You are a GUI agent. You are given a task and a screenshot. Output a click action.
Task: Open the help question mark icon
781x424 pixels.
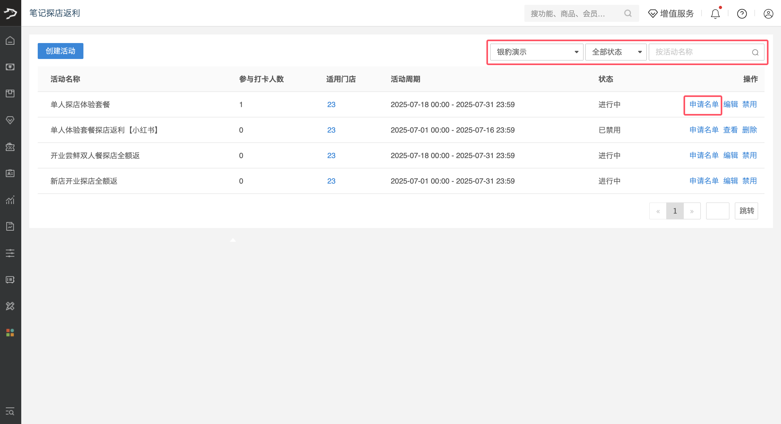point(742,14)
